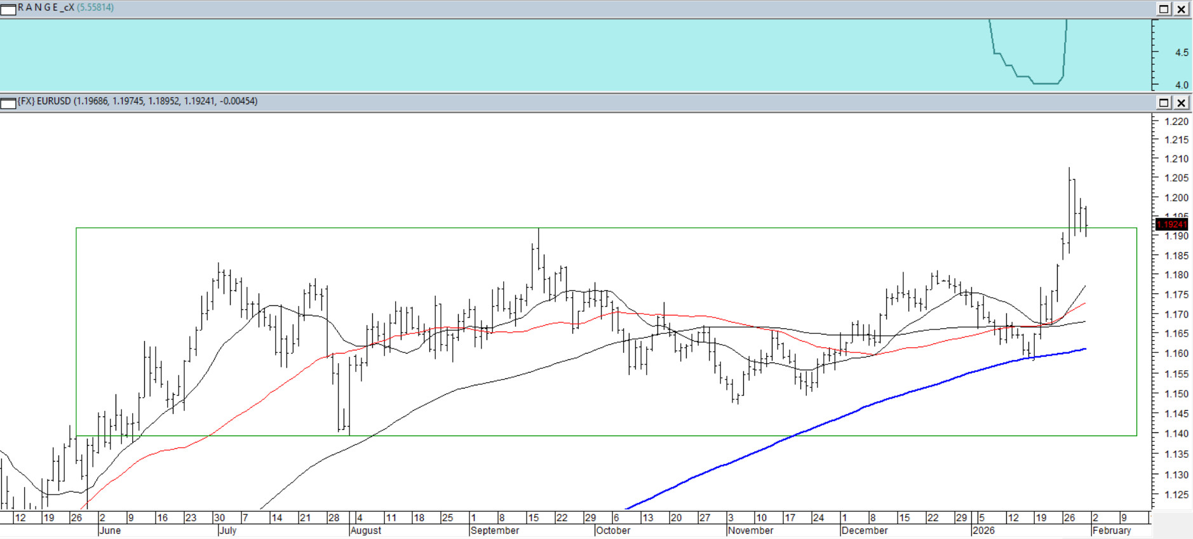Click the June label on date axis
This screenshot has height=539, width=1193.
pos(110,531)
